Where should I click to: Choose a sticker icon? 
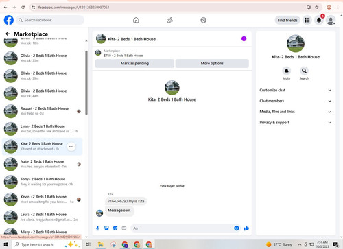click(115, 228)
